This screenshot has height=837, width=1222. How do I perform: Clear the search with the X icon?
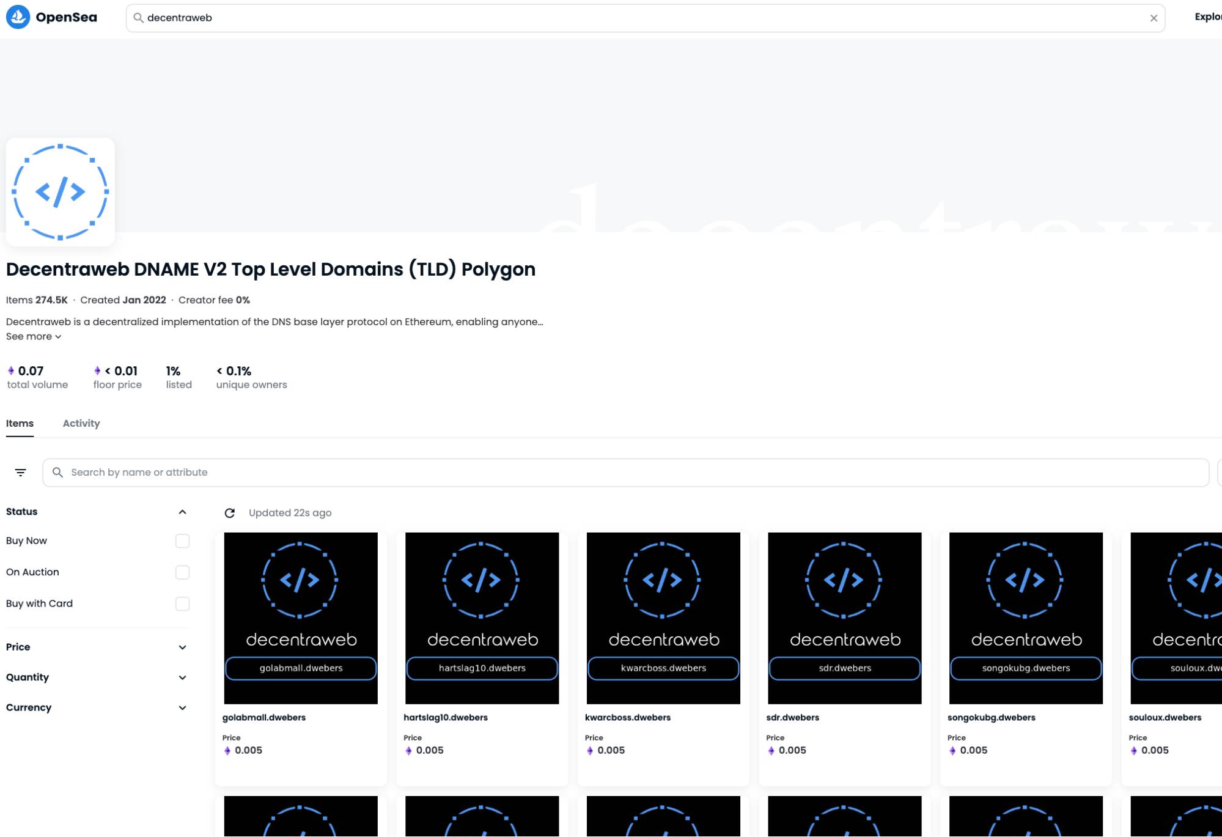click(1153, 18)
